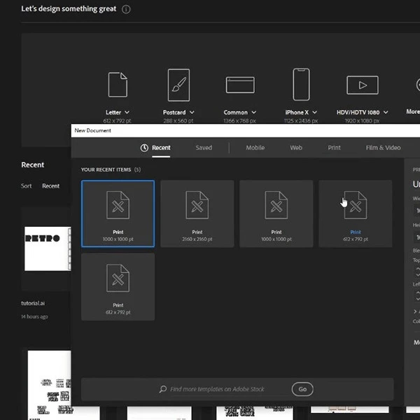Select the Common web preset icon
Image resolution: width=420 pixels, height=420 pixels.
(240, 85)
